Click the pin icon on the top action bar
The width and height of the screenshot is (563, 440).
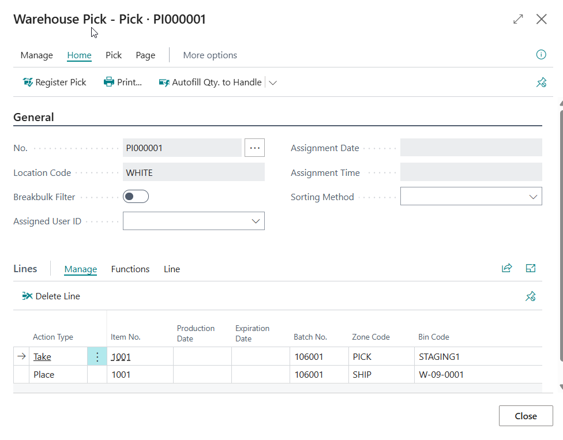[x=541, y=82]
